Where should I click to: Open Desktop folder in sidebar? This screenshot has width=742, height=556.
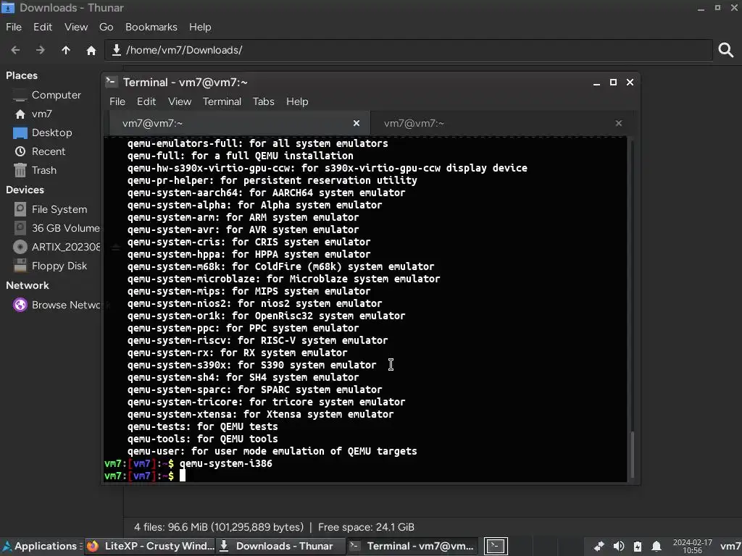tap(51, 133)
